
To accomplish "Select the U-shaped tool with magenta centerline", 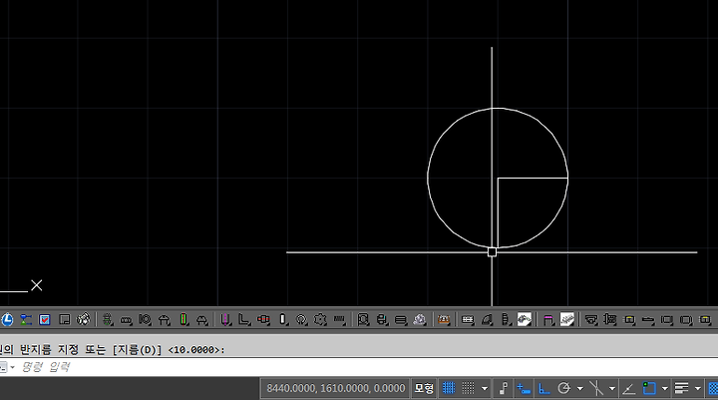I will [225, 319].
